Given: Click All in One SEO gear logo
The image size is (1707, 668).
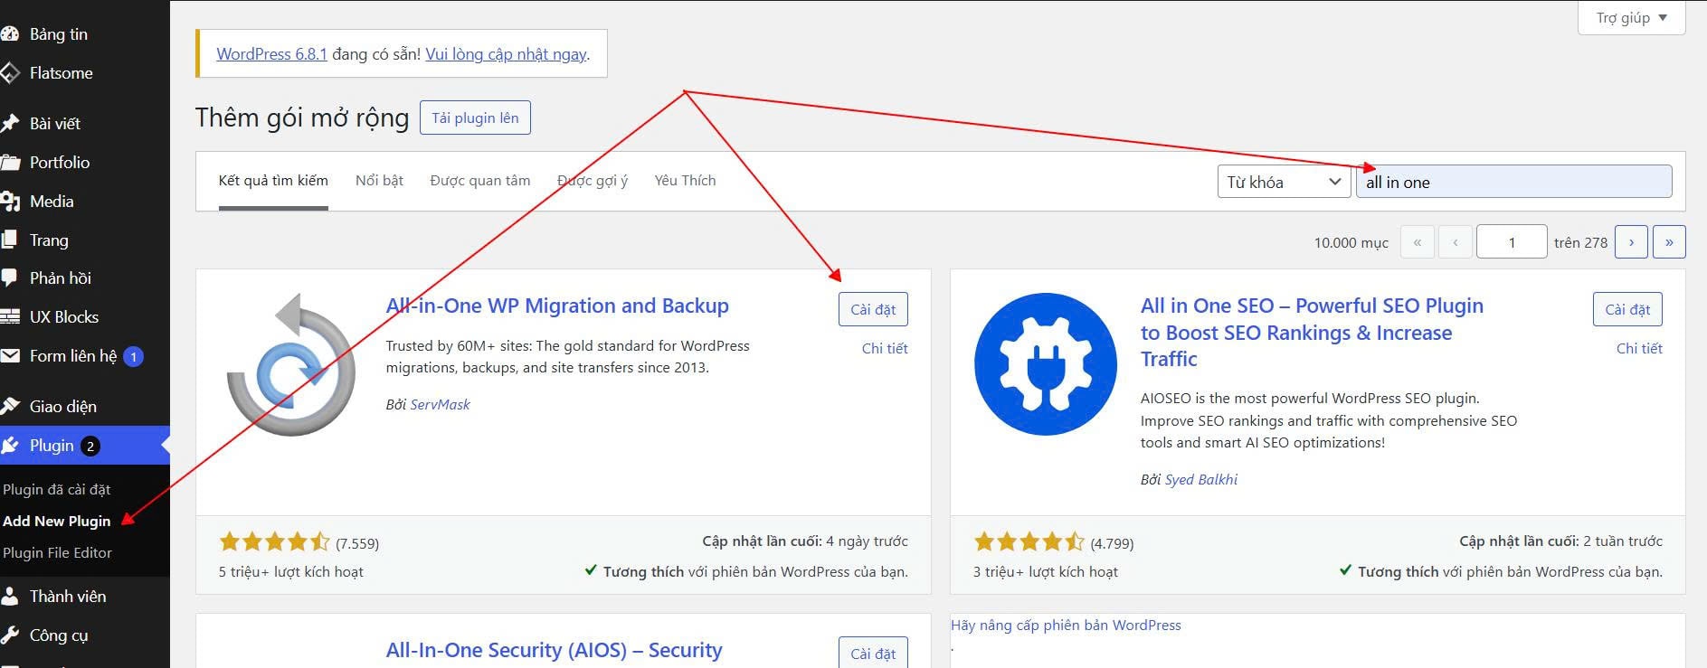Looking at the screenshot, I should click(x=1045, y=363).
